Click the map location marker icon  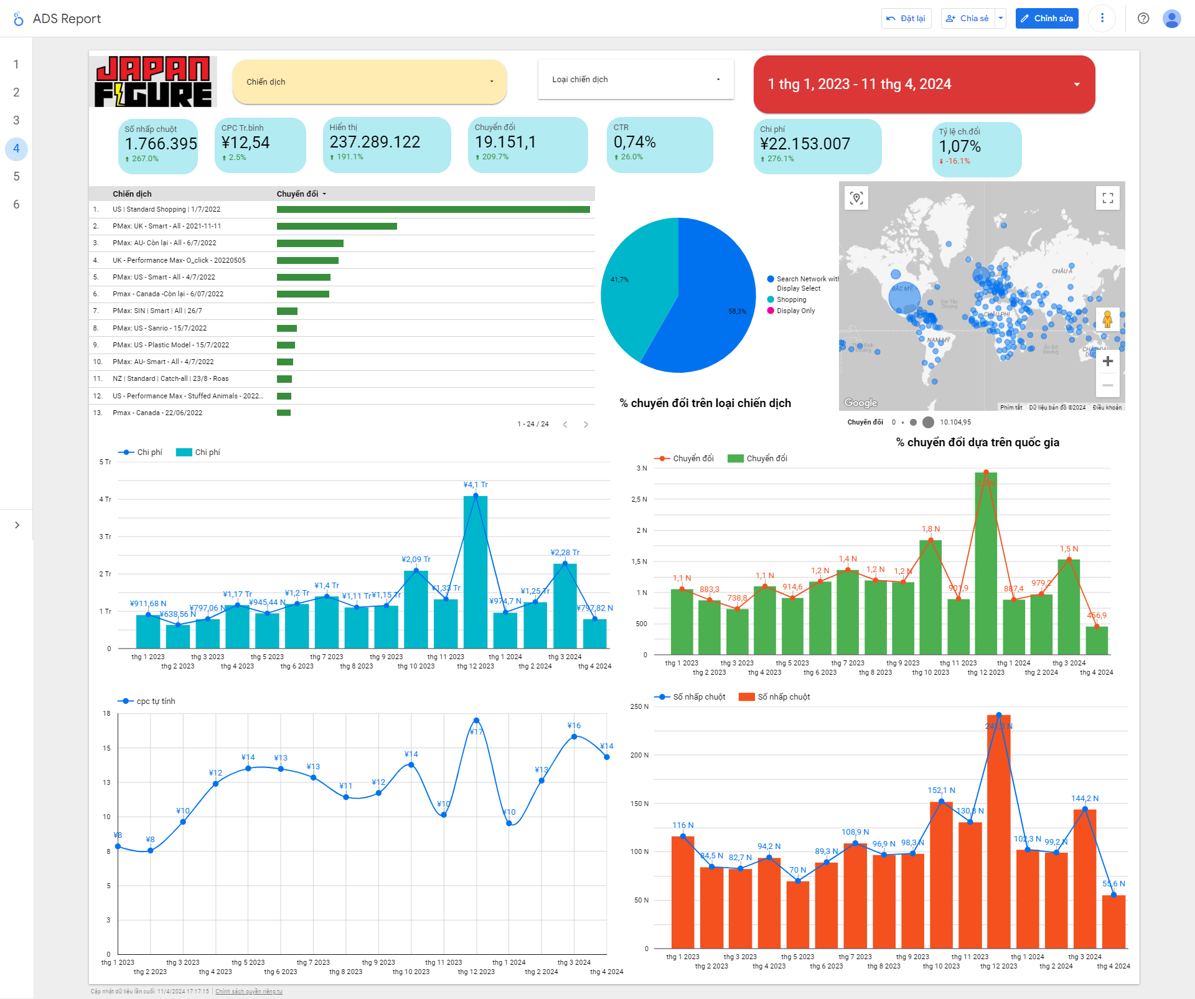tap(857, 198)
